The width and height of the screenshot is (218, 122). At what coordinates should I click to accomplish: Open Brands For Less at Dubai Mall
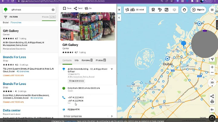coord(15,84)
